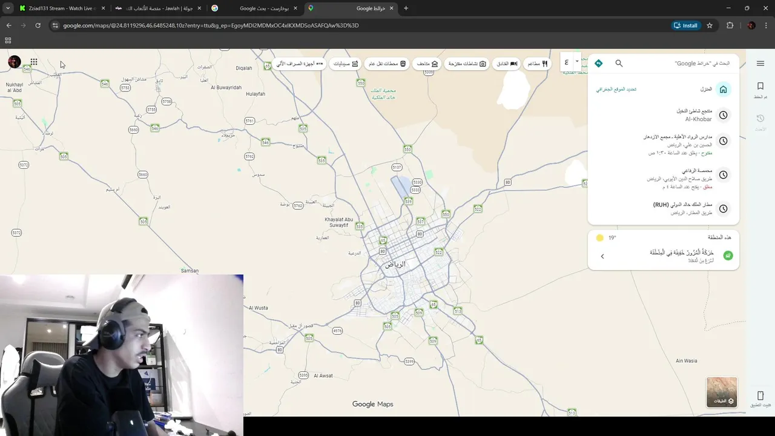The height and width of the screenshot is (436, 775).
Task: Click the Home house icon in the suggestions
Action: click(x=723, y=90)
